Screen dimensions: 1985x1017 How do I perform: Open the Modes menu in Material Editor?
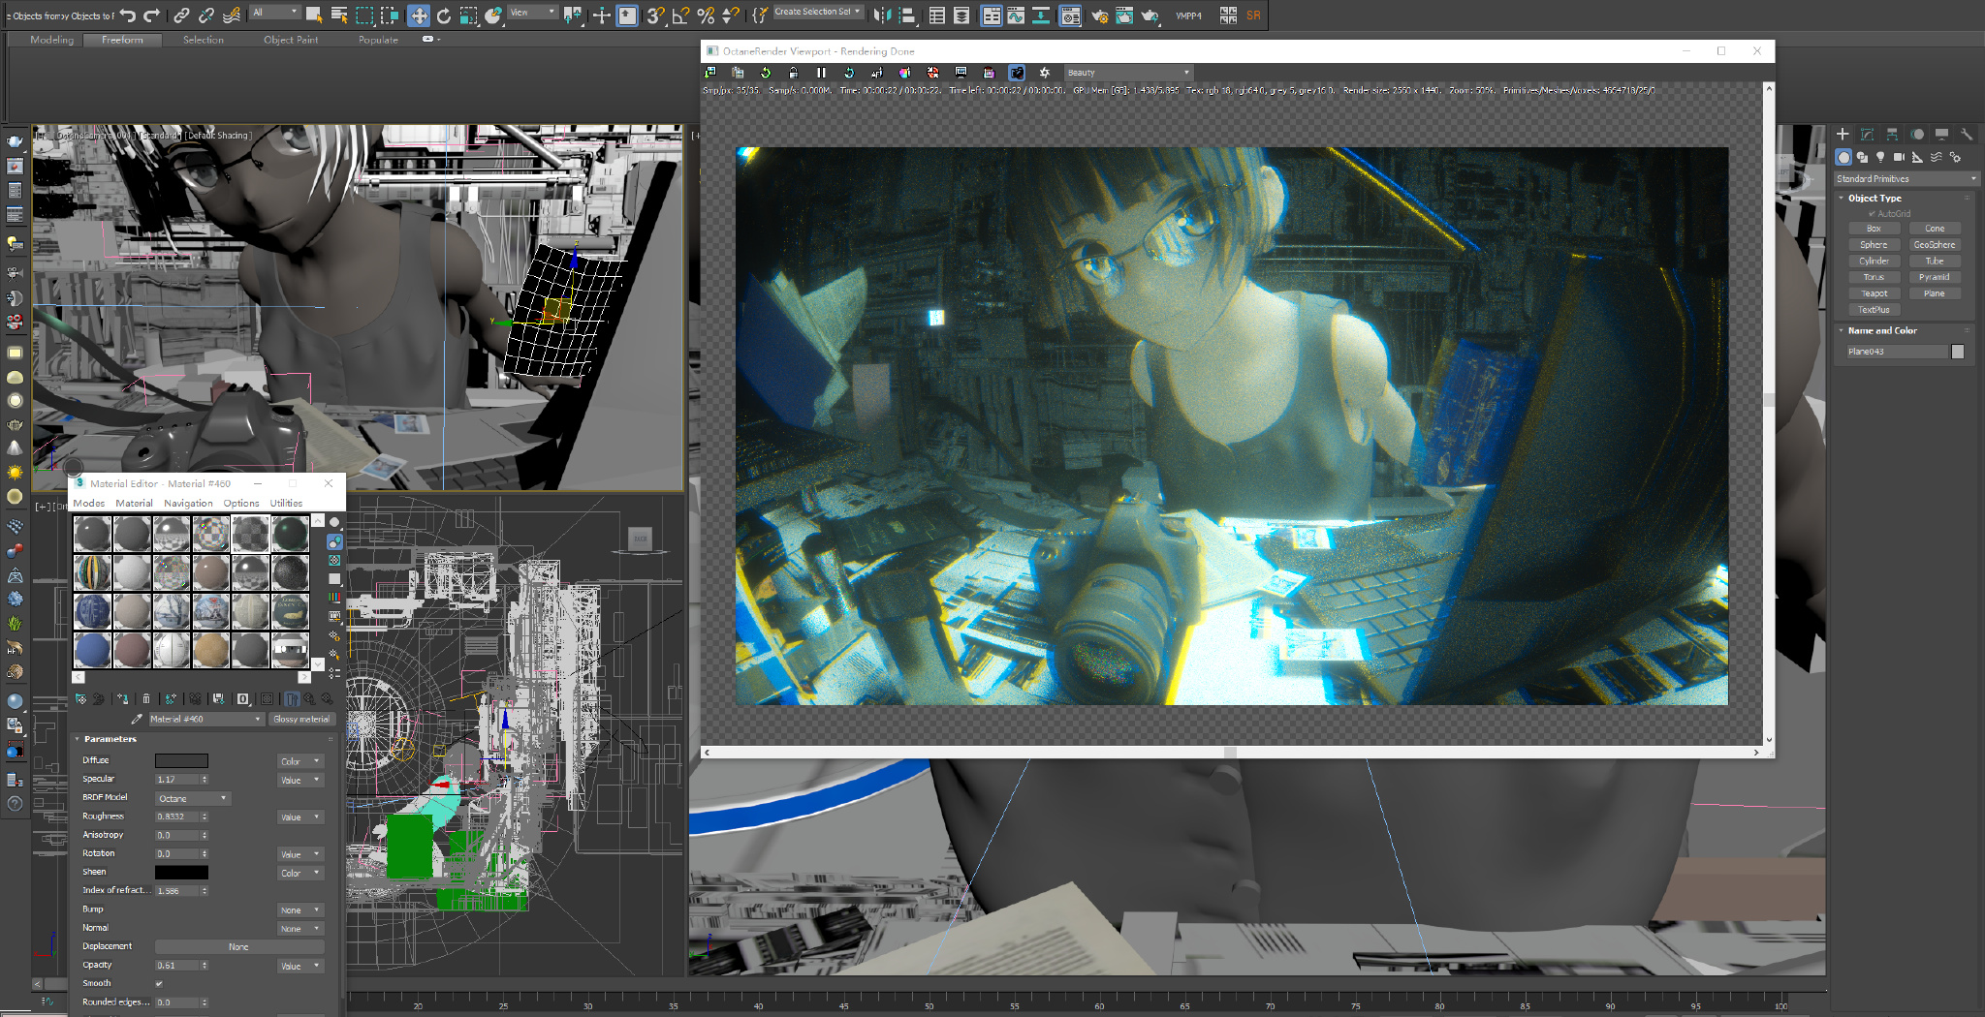(88, 503)
